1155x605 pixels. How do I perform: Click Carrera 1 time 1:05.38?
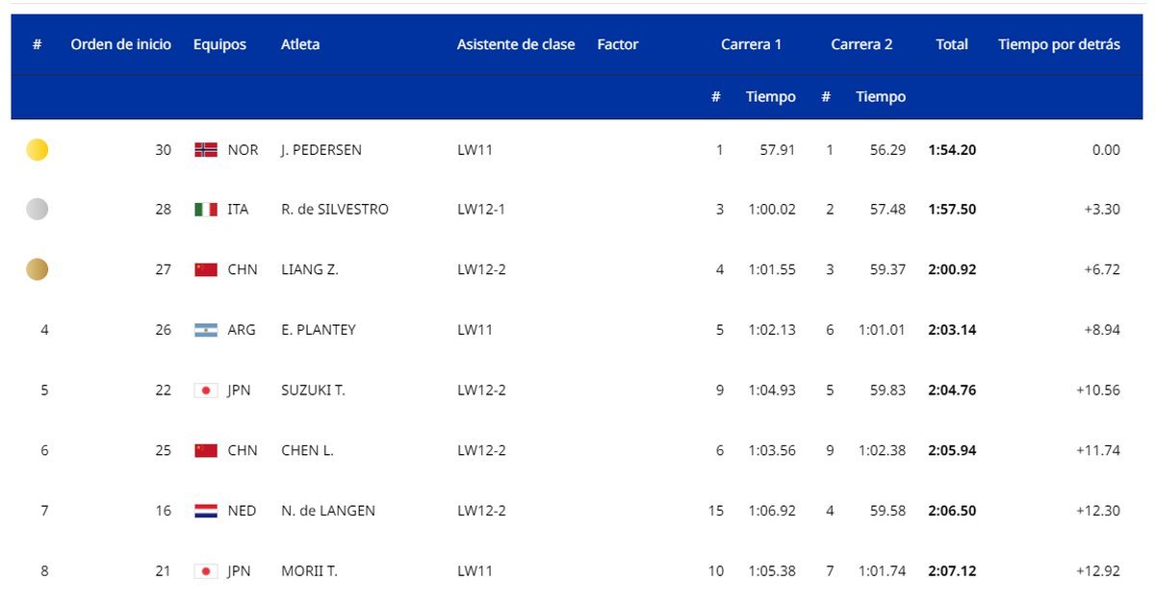772,571
